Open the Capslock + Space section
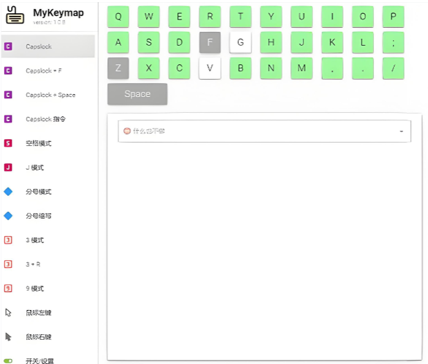This screenshot has width=428, height=364. (x=51, y=95)
